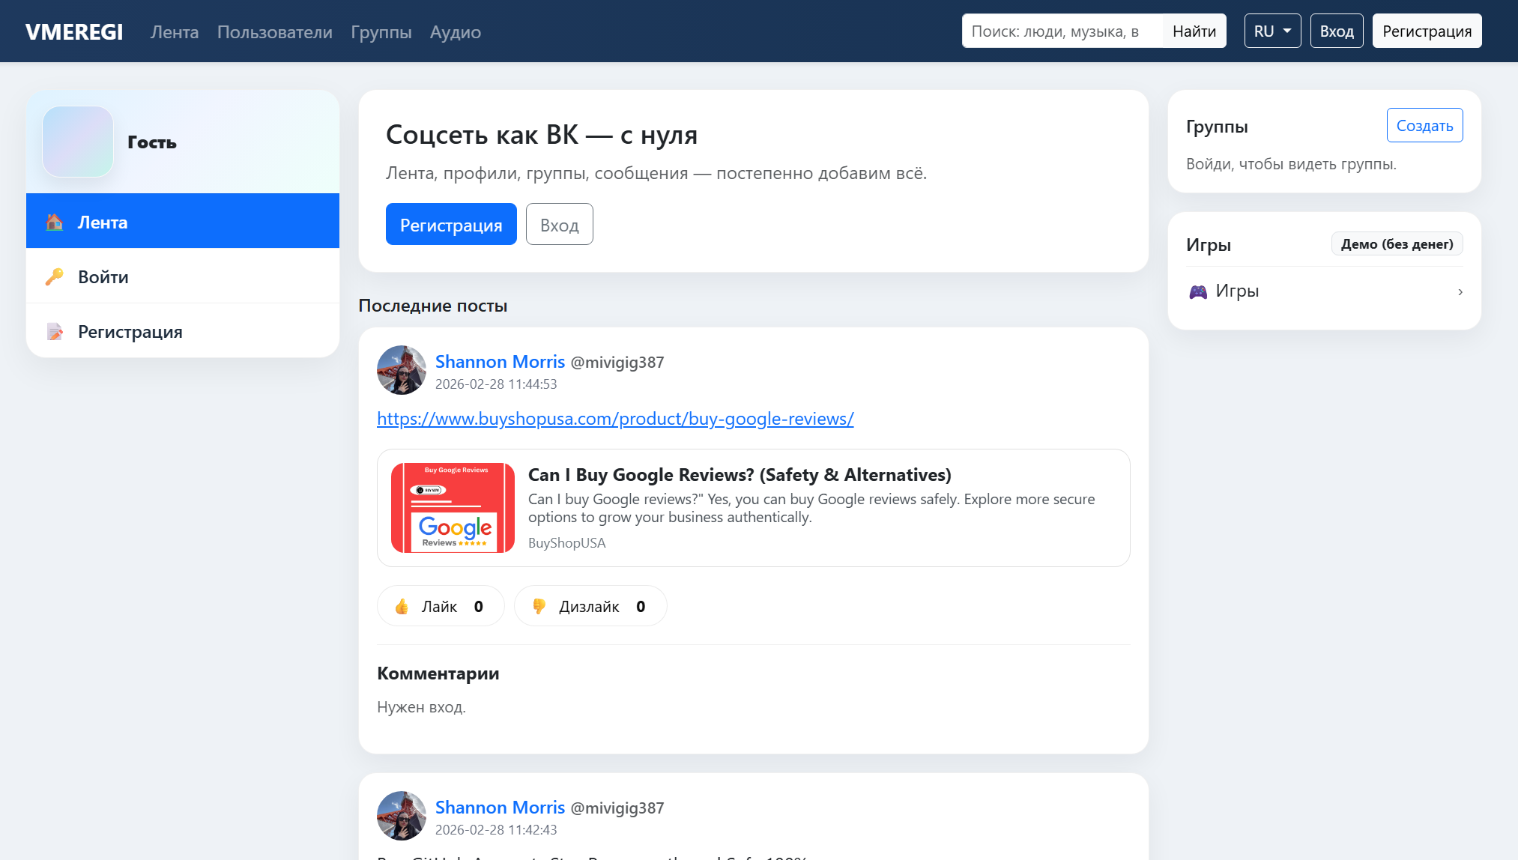Open the RU language dropdown

pos(1272,31)
